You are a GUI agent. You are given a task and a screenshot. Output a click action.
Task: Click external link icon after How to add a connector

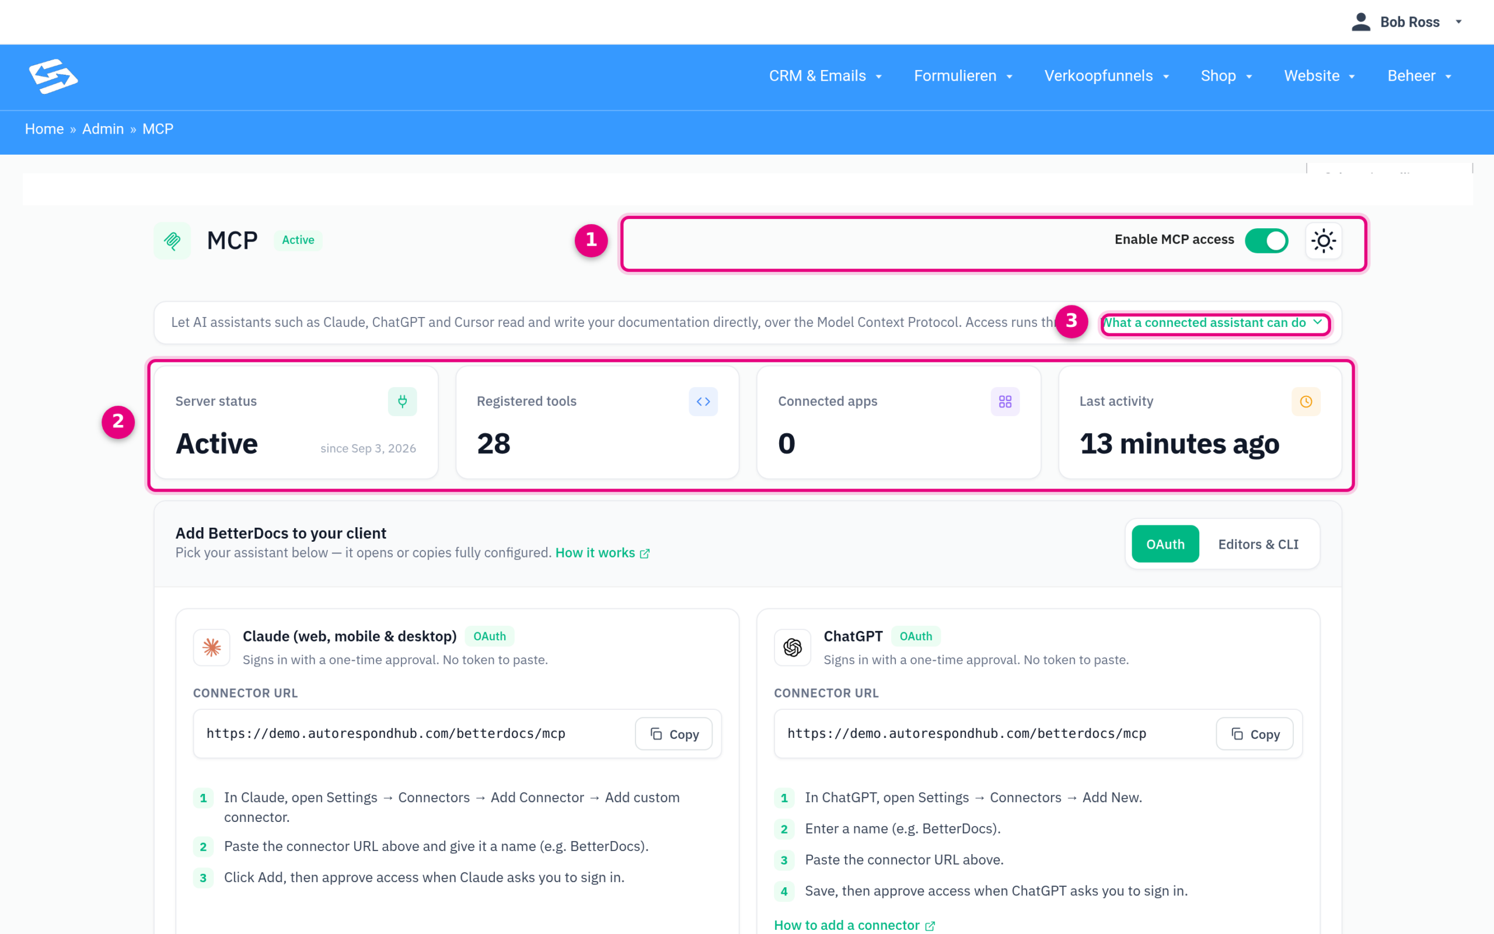tap(930, 926)
